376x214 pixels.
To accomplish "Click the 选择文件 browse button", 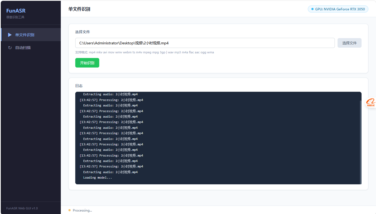I will [350, 43].
